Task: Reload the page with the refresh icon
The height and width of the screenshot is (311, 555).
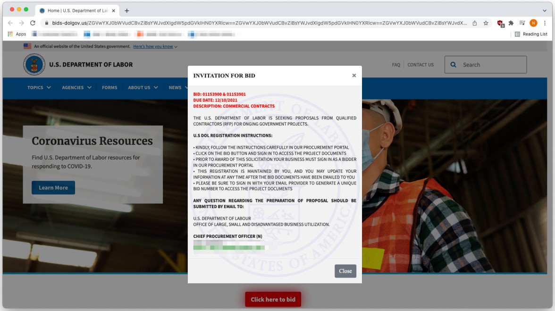Action: (x=33, y=23)
